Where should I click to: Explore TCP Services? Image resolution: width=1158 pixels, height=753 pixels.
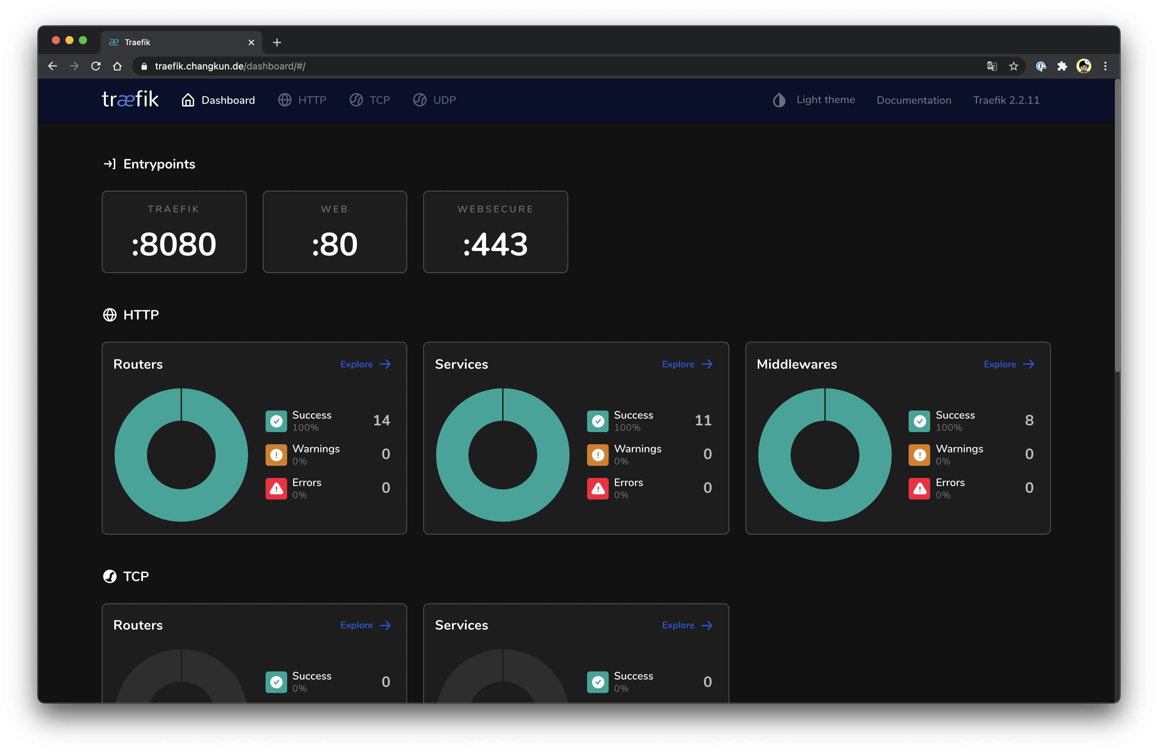(687, 625)
